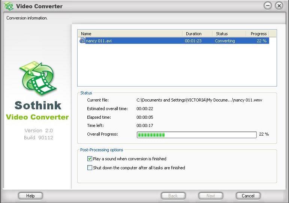The width and height of the screenshot is (289, 203).
Task: Click the Status group label
Action: (86, 93)
